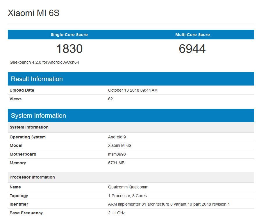Select the Android 9 operating system value
The image size is (259, 221).
click(x=117, y=137)
